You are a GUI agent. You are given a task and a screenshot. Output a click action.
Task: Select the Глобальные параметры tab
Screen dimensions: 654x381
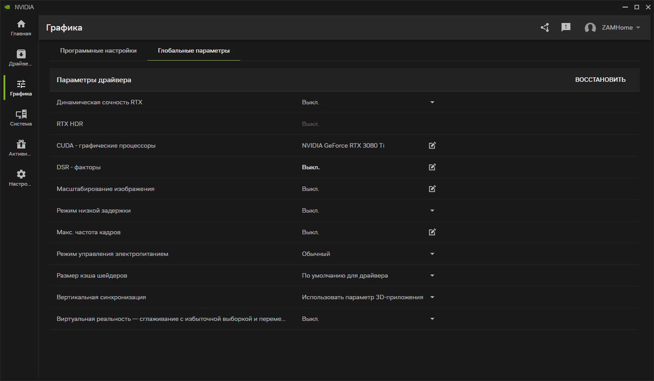pos(194,51)
